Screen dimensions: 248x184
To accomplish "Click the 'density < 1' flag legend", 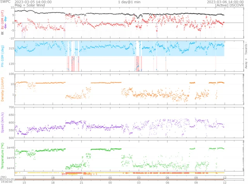I will [90, 174].
